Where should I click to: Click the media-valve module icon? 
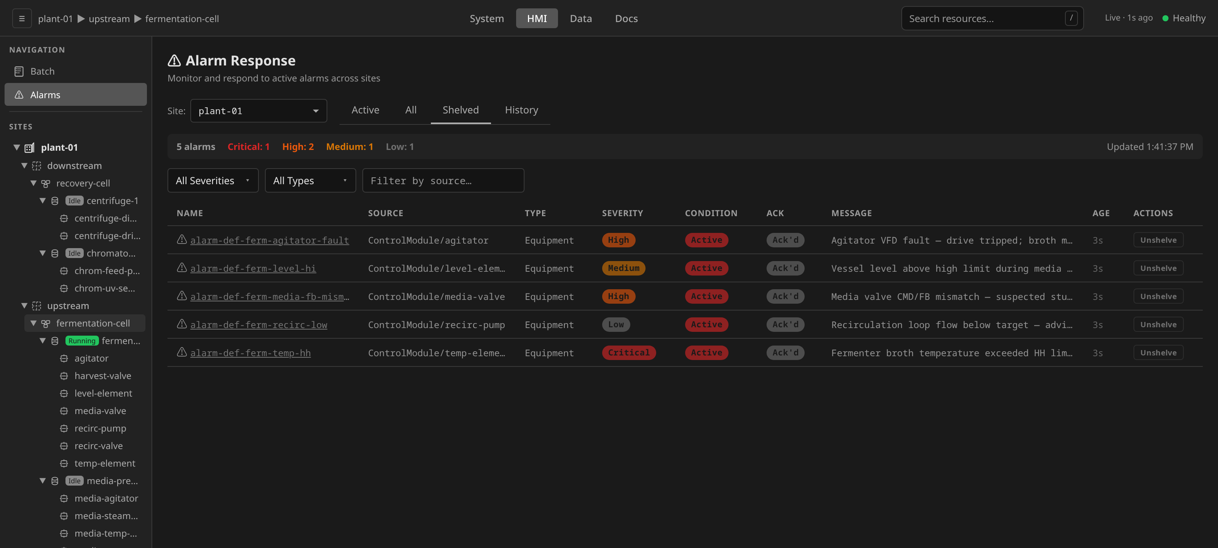[64, 411]
